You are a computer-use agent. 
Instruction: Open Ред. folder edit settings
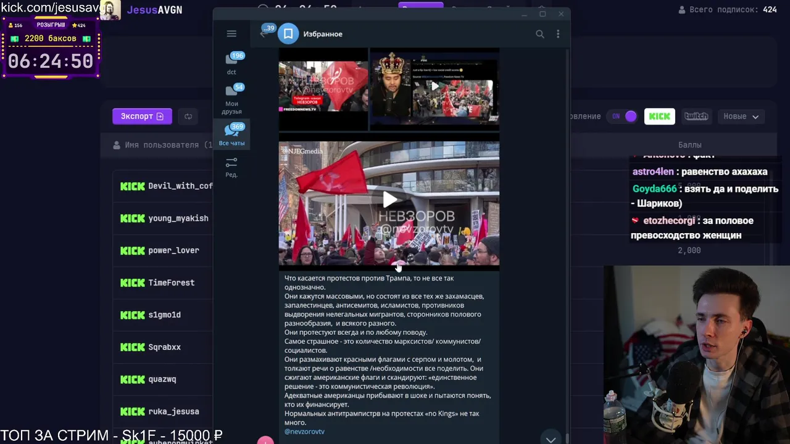coord(231,167)
